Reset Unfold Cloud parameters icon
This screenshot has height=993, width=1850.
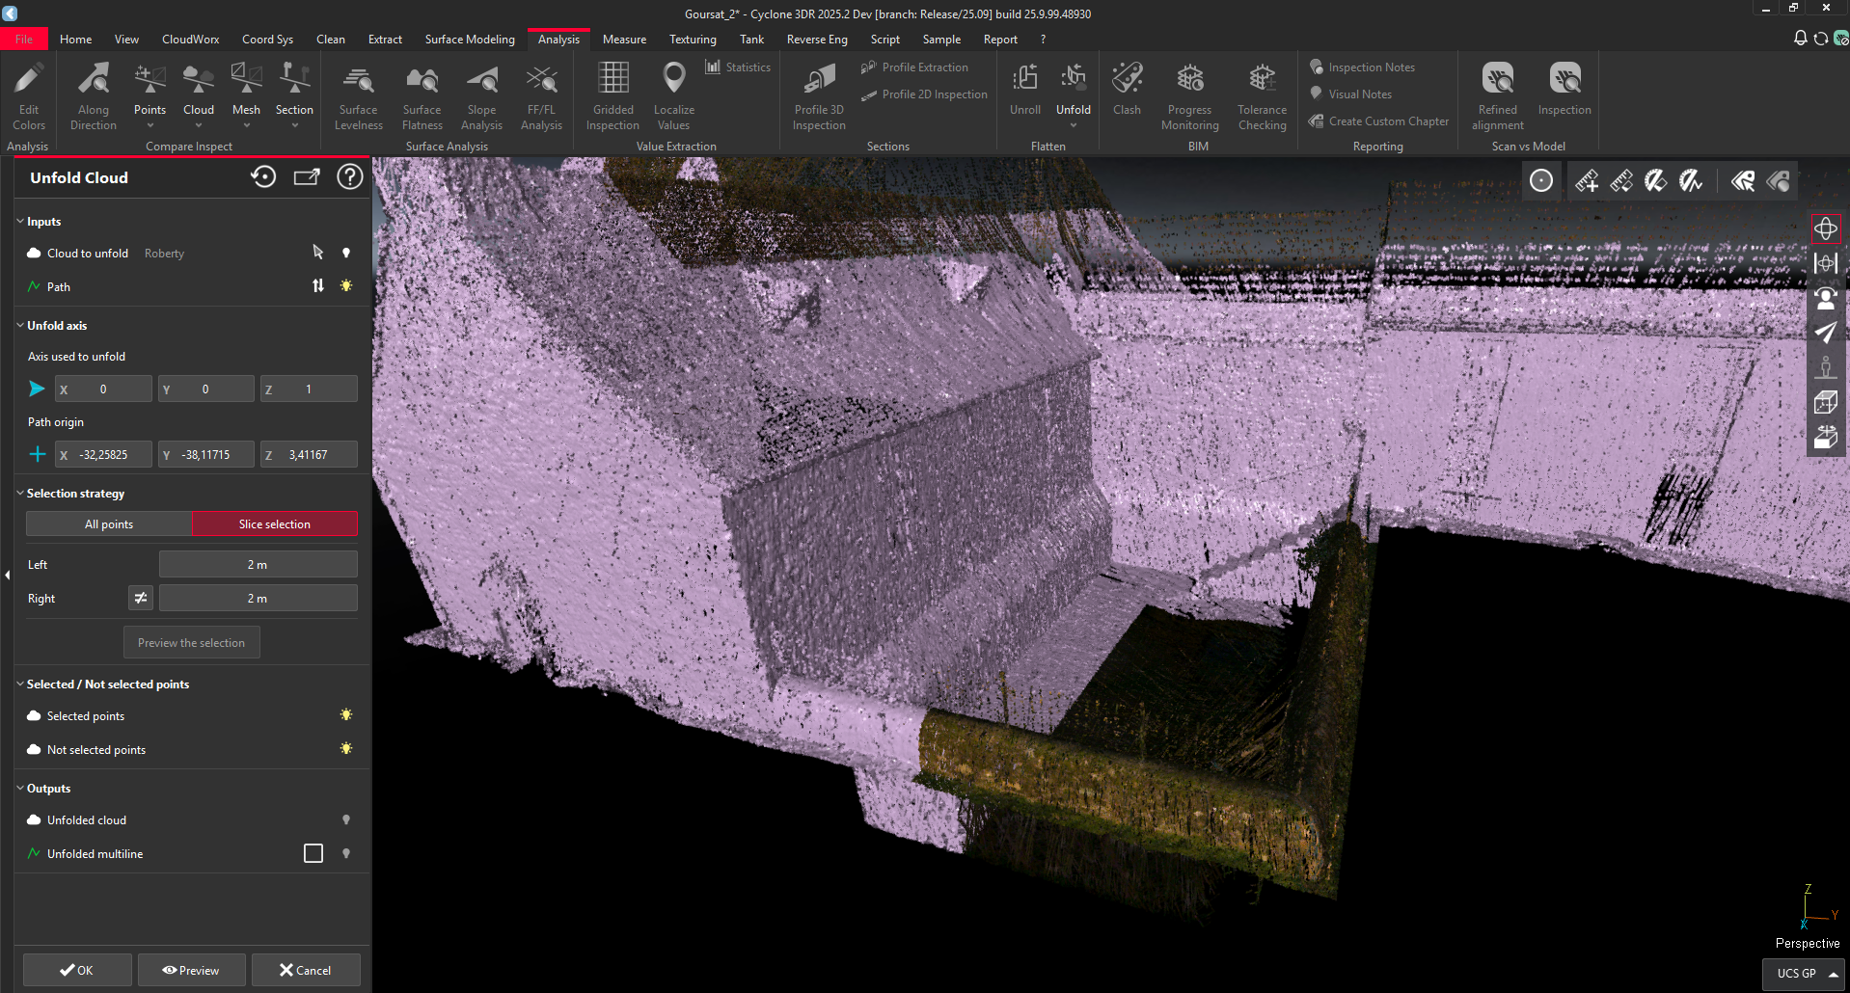pyautogui.click(x=263, y=177)
